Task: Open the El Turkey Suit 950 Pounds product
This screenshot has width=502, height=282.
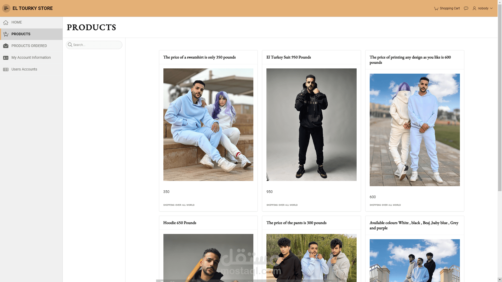Action: click(288, 57)
